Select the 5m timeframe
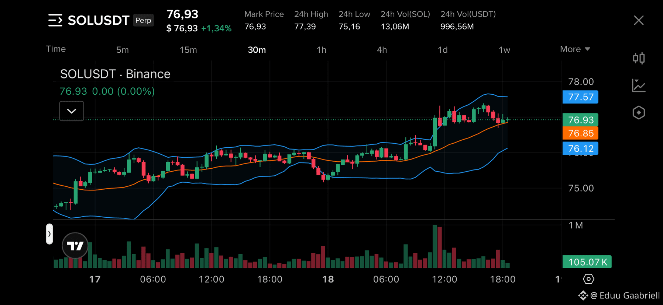Screen dimensions: 663x305 click(123, 50)
